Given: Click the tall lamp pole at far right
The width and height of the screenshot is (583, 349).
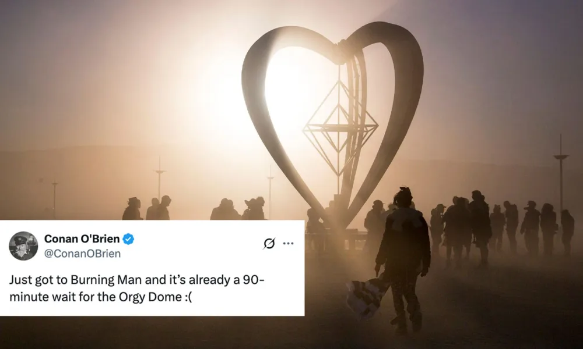Looking at the screenshot, I should pos(561,174).
